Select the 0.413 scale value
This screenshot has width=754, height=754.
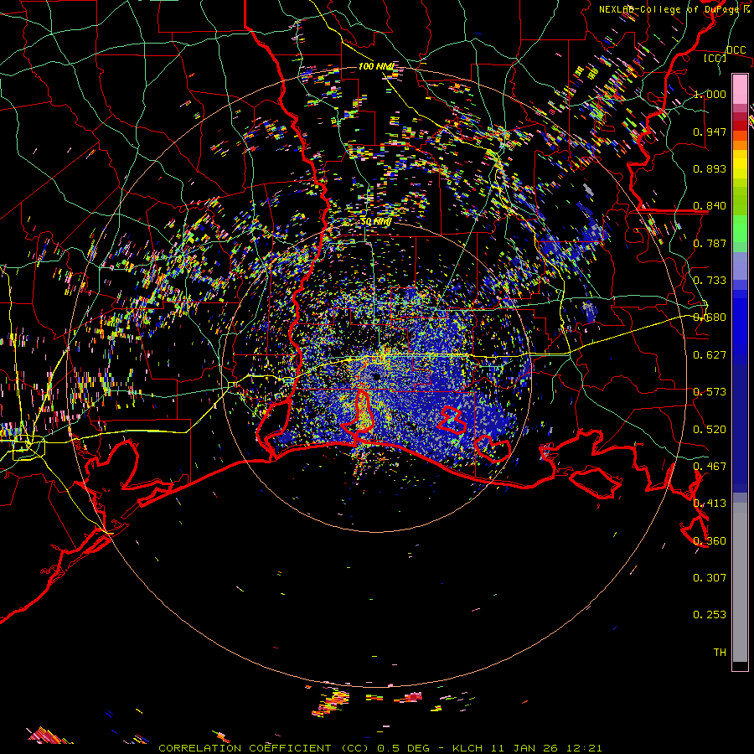pyautogui.click(x=710, y=504)
